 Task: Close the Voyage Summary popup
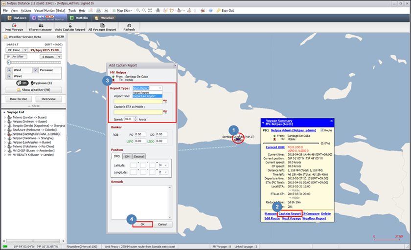click(x=331, y=121)
